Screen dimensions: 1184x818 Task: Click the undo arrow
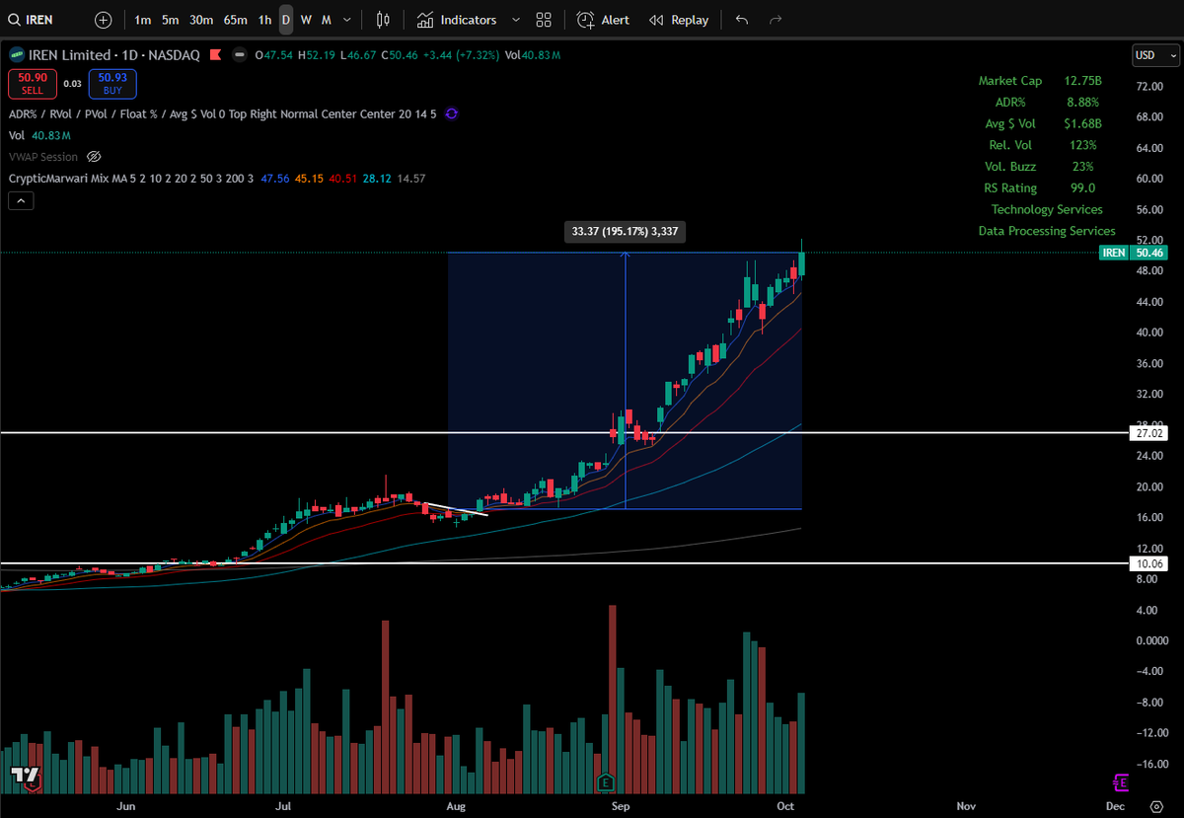742,20
